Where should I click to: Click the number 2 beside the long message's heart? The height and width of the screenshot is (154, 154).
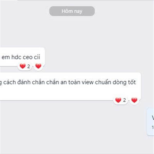(124, 100)
